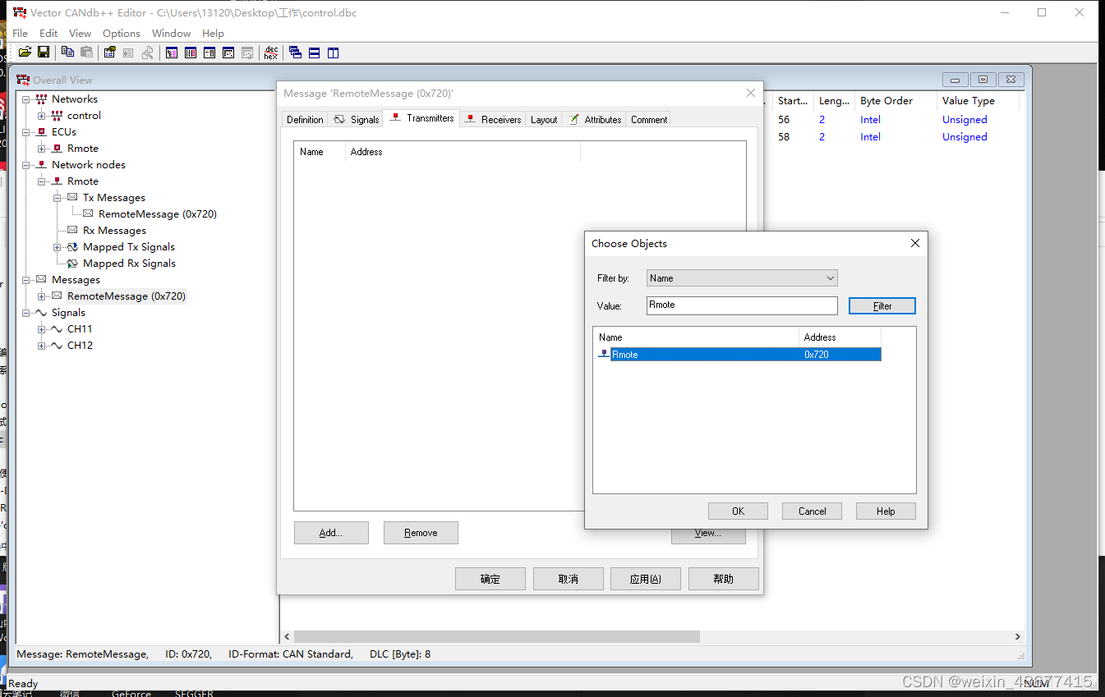This screenshot has height=697, width=1105.
Task: Switch to the Signals tab
Action: (x=357, y=119)
